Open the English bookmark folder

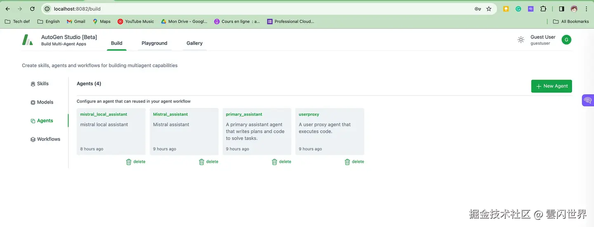click(x=49, y=21)
